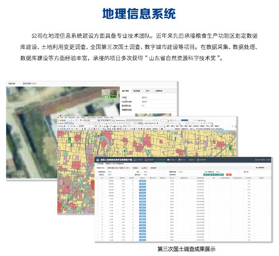This screenshot has height=256, width=279.
Task: Click the land survey system logo icon
Action: [97, 159]
